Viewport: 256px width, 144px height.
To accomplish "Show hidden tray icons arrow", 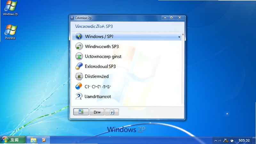I will coord(215,140).
